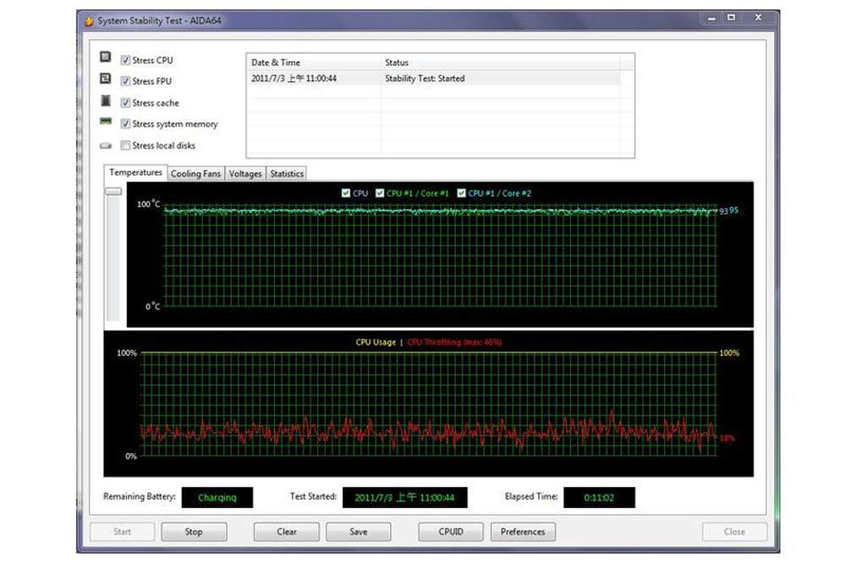Open Preferences

pyautogui.click(x=523, y=532)
